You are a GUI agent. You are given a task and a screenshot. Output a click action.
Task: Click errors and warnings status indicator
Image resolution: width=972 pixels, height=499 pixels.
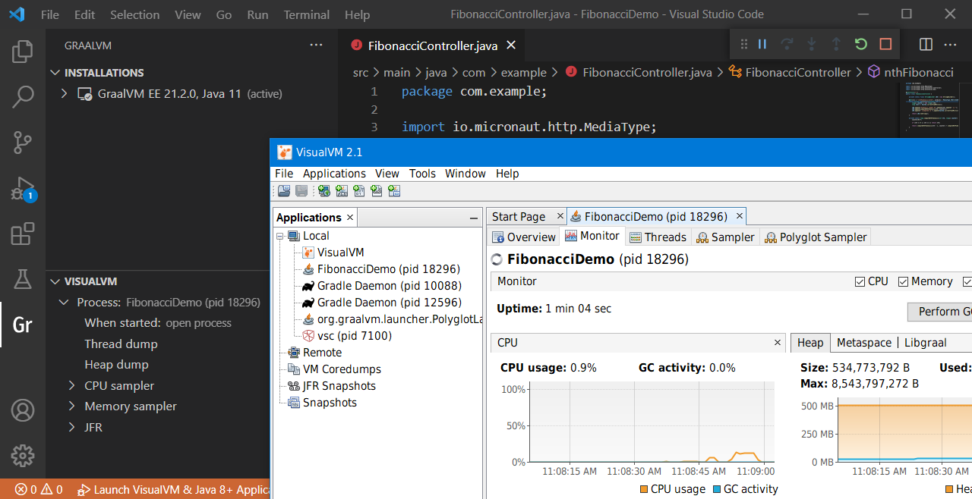pyautogui.click(x=39, y=490)
